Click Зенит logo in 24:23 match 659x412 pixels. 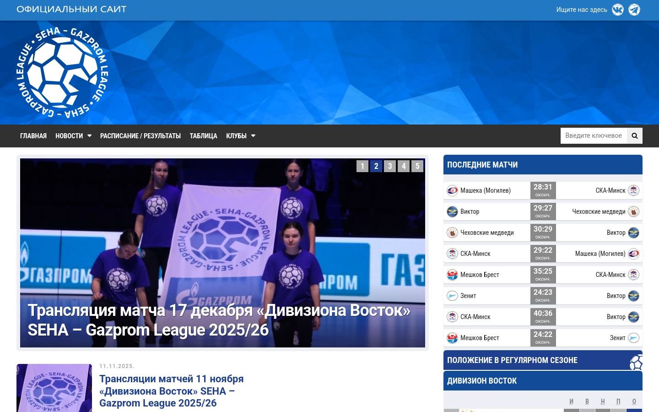point(452,296)
